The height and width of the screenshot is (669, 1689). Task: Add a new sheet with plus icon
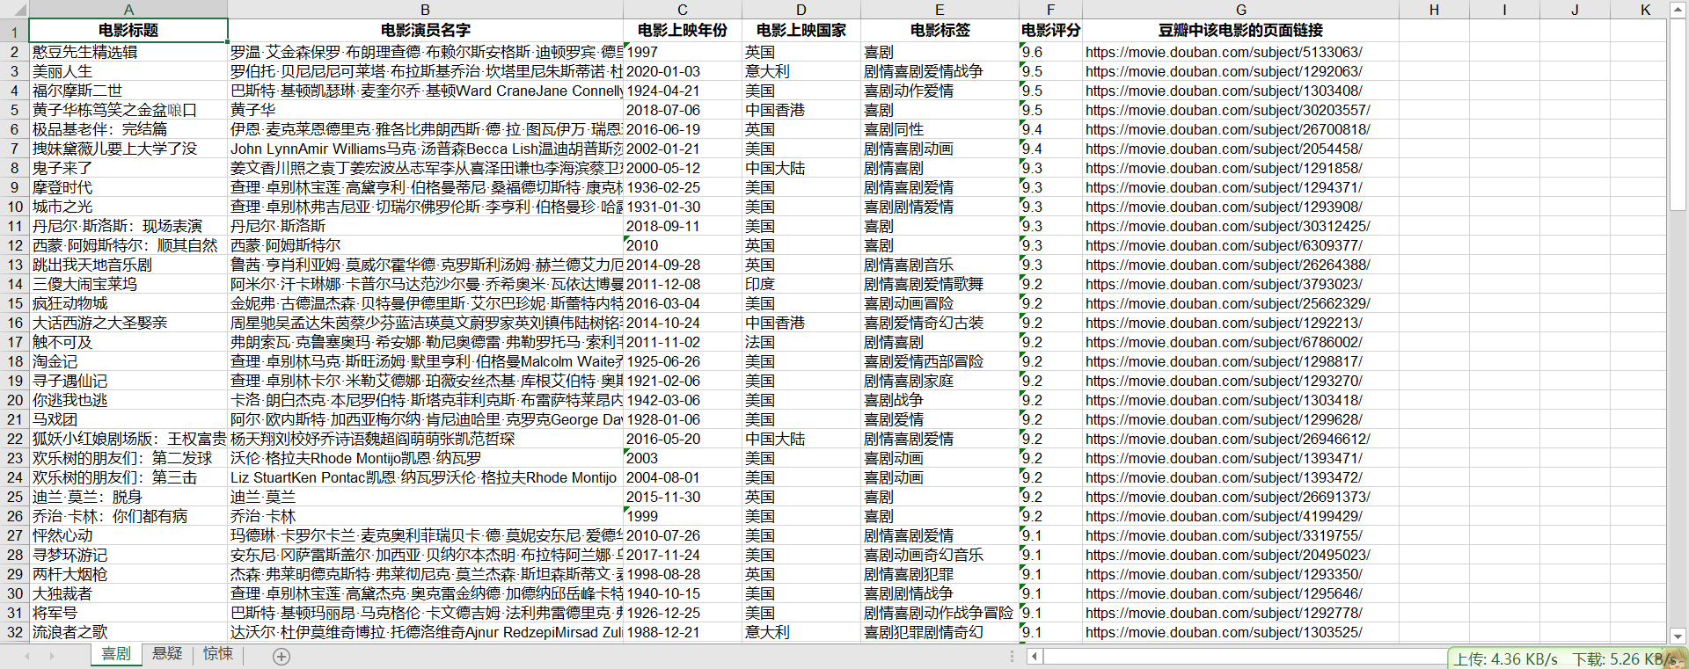click(281, 656)
